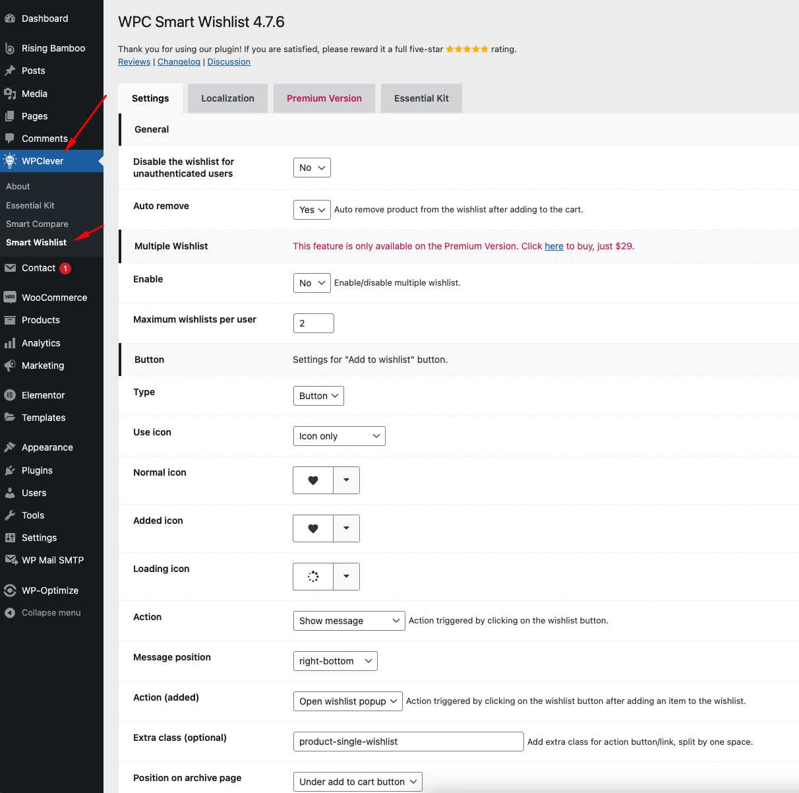799x793 pixels.
Task: Click the Collapse menu arrow icon
Action: point(10,613)
